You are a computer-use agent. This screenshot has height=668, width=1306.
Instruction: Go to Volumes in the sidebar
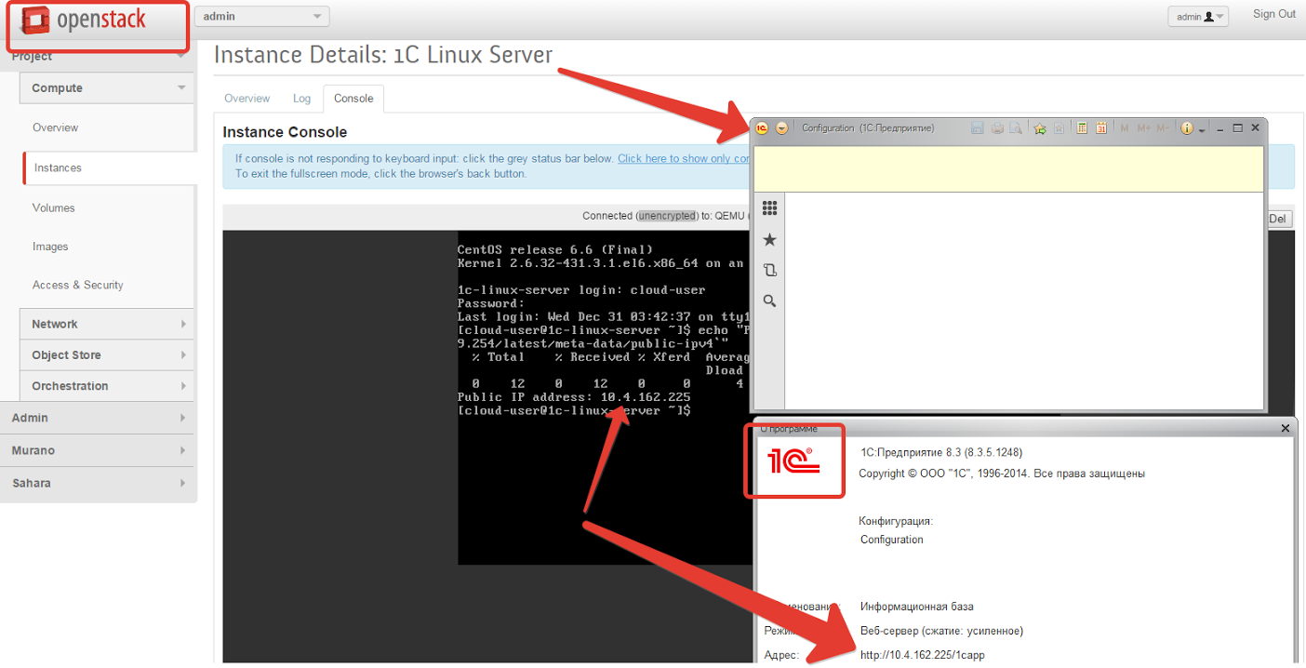pos(54,207)
